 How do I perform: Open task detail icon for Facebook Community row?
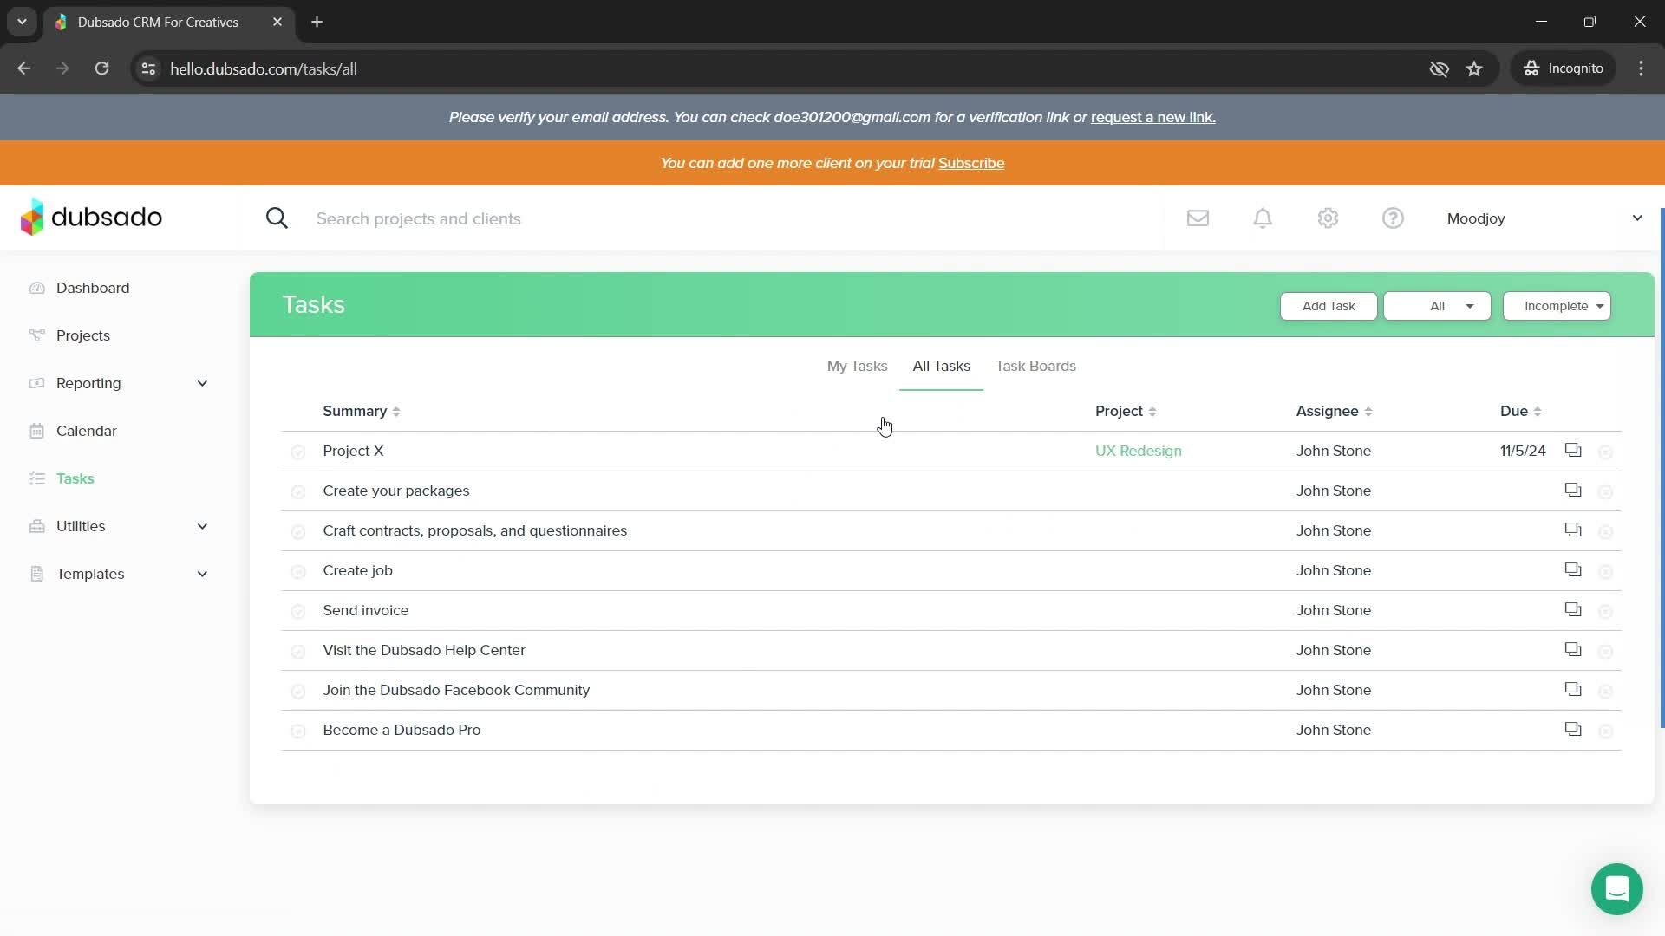click(1573, 689)
